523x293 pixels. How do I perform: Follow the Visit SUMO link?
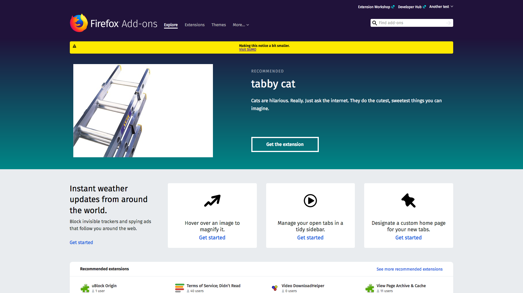pyautogui.click(x=248, y=50)
